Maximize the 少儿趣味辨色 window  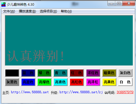click(119, 4)
